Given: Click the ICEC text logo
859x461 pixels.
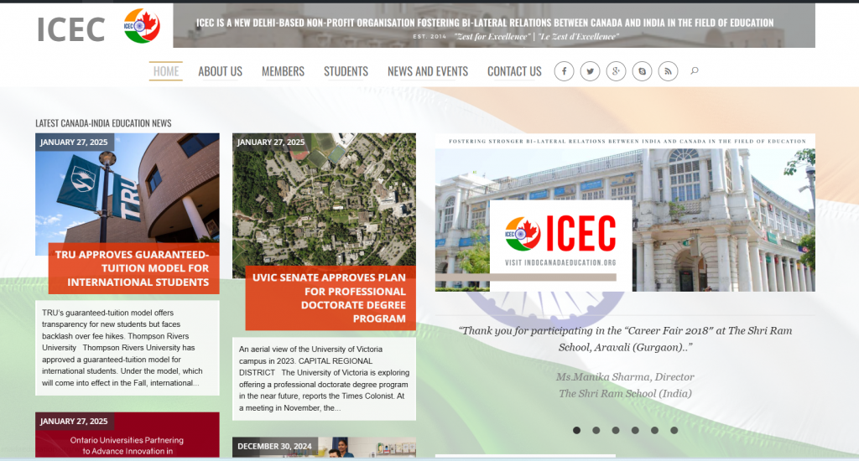Looking at the screenshot, I should [70, 29].
